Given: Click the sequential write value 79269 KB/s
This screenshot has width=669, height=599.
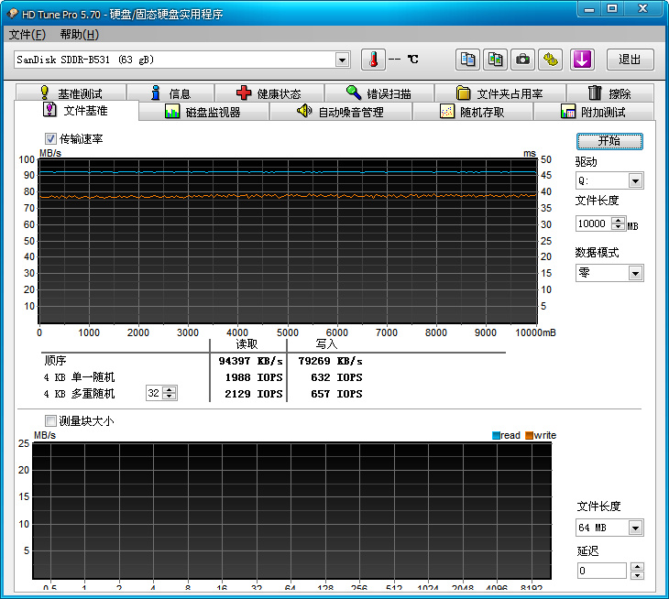Looking at the screenshot, I should click(330, 361).
